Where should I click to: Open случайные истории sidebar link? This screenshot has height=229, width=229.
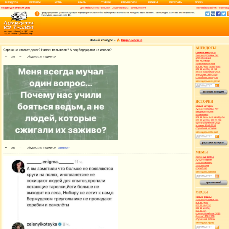pos(206,128)
